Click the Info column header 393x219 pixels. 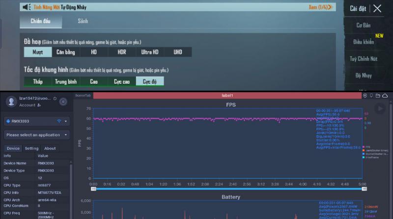click(7, 156)
